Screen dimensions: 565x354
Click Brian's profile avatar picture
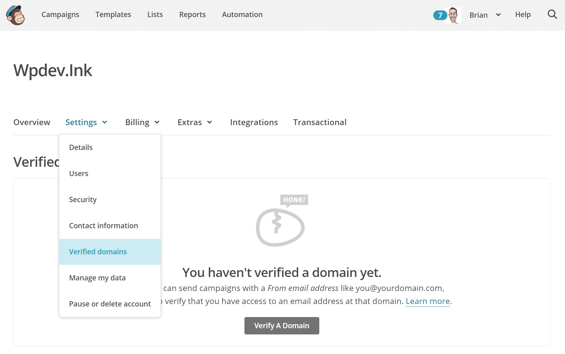click(453, 15)
